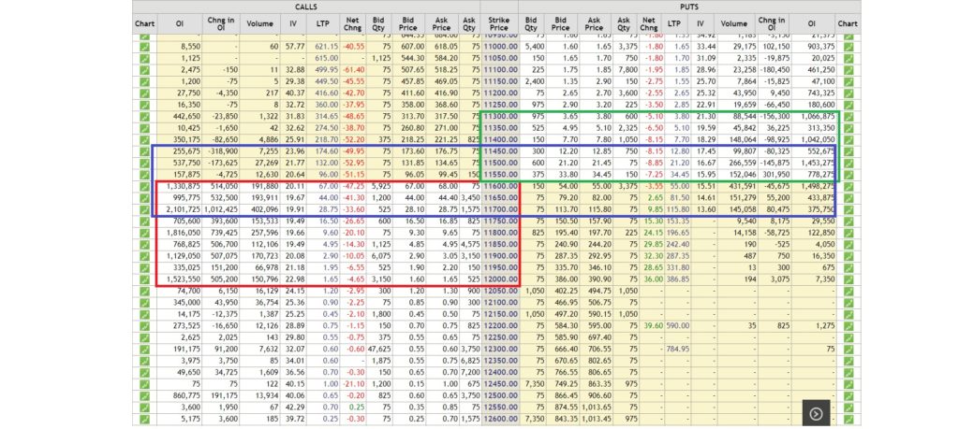Viewport: 959px width, 429px height.
Task: Open the calls chart icon in the 11600.00 row
Action: coord(144,187)
